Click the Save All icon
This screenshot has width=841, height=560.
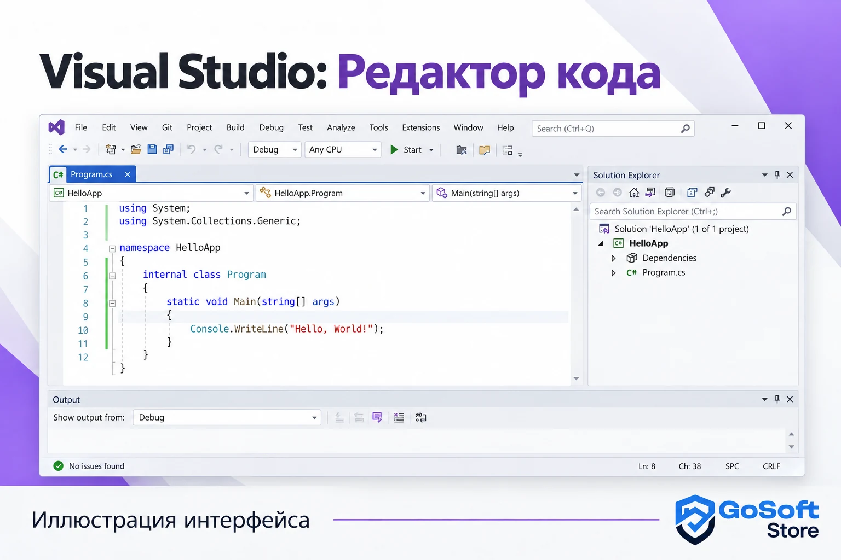point(168,149)
